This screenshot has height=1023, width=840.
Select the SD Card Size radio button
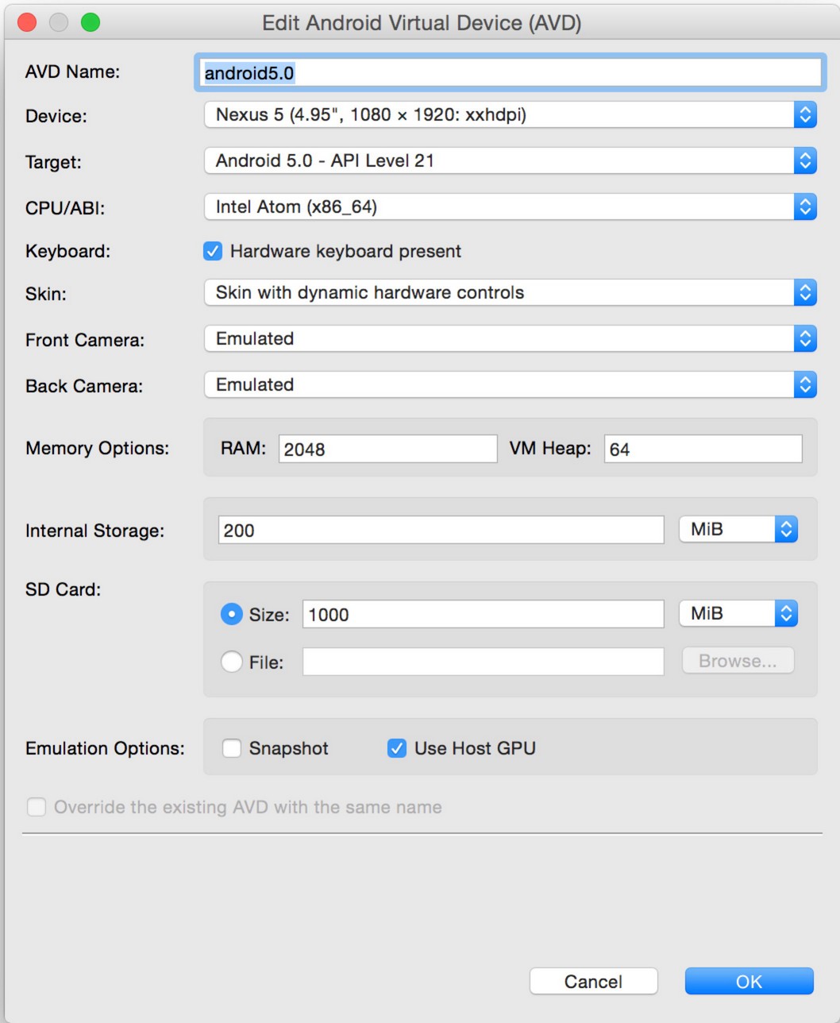(232, 614)
